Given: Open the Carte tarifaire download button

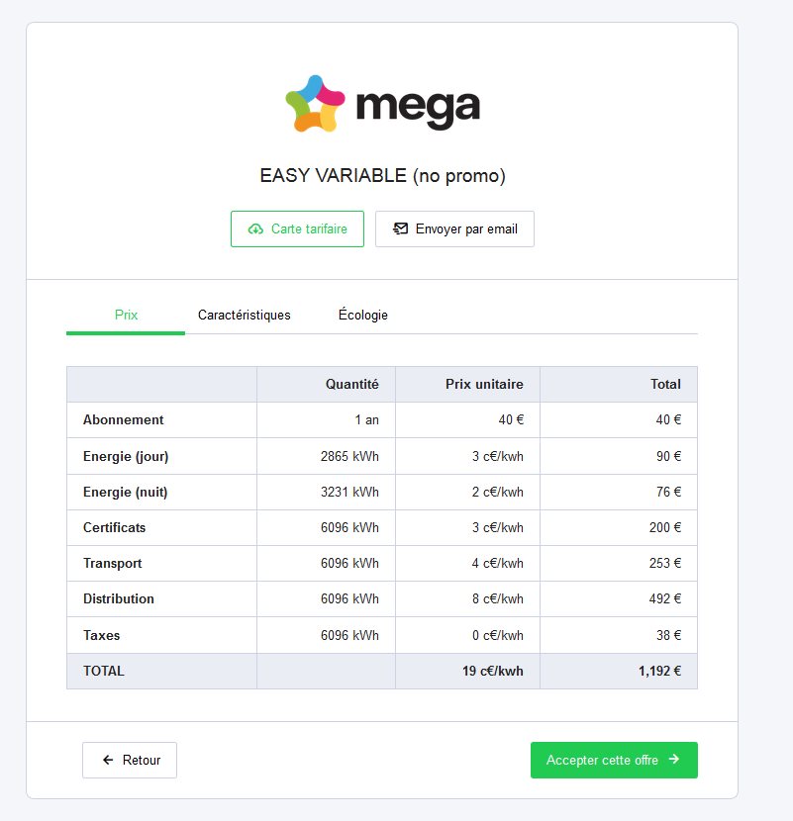Looking at the screenshot, I should point(297,228).
